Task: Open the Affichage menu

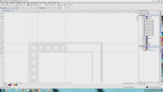Action: tap(12, 3)
